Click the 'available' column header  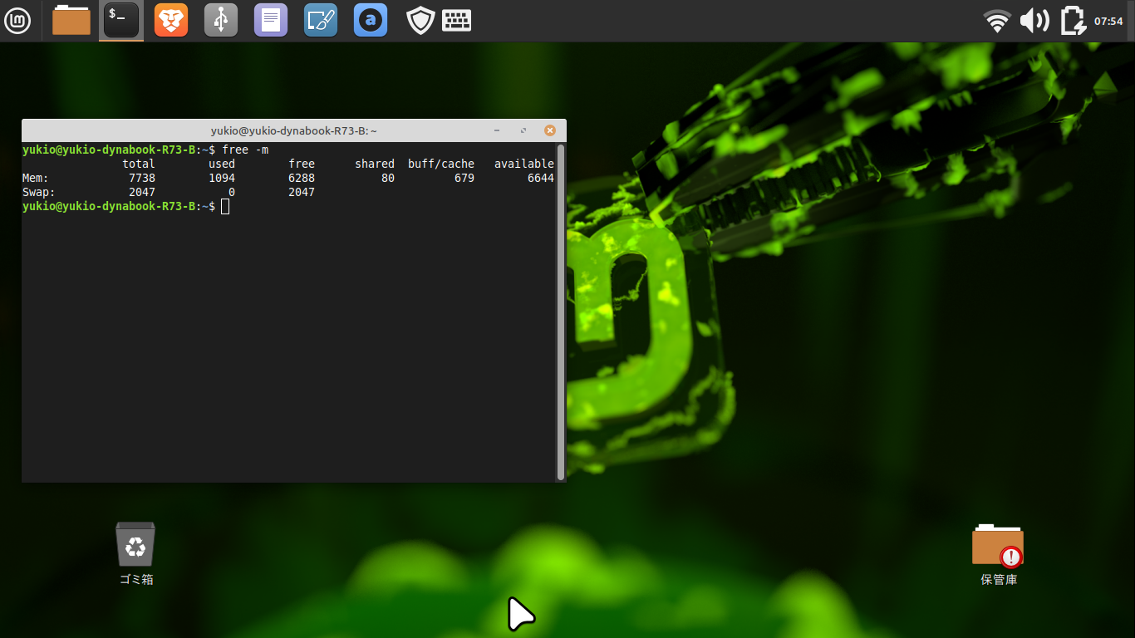(x=524, y=164)
